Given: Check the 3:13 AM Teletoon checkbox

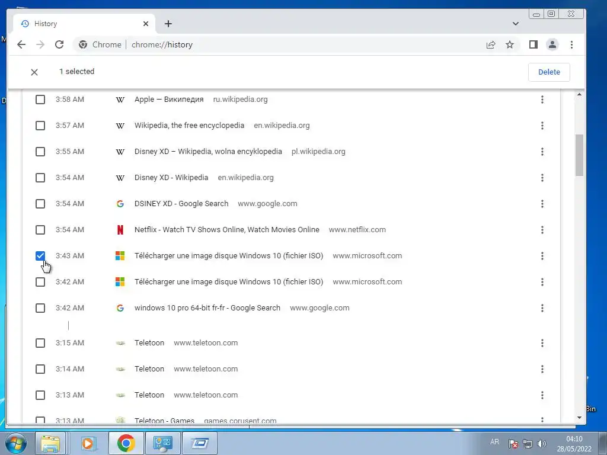Looking at the screenshot, I should (40, 395).
